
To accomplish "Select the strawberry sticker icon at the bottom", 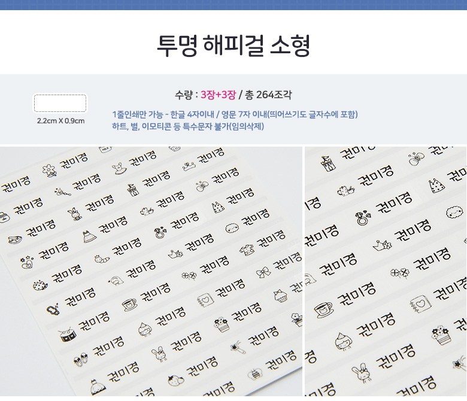I will coord(175,379).
